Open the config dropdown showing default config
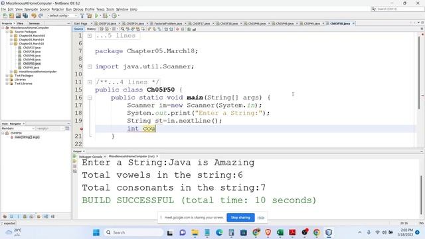 tap(62, 16)
